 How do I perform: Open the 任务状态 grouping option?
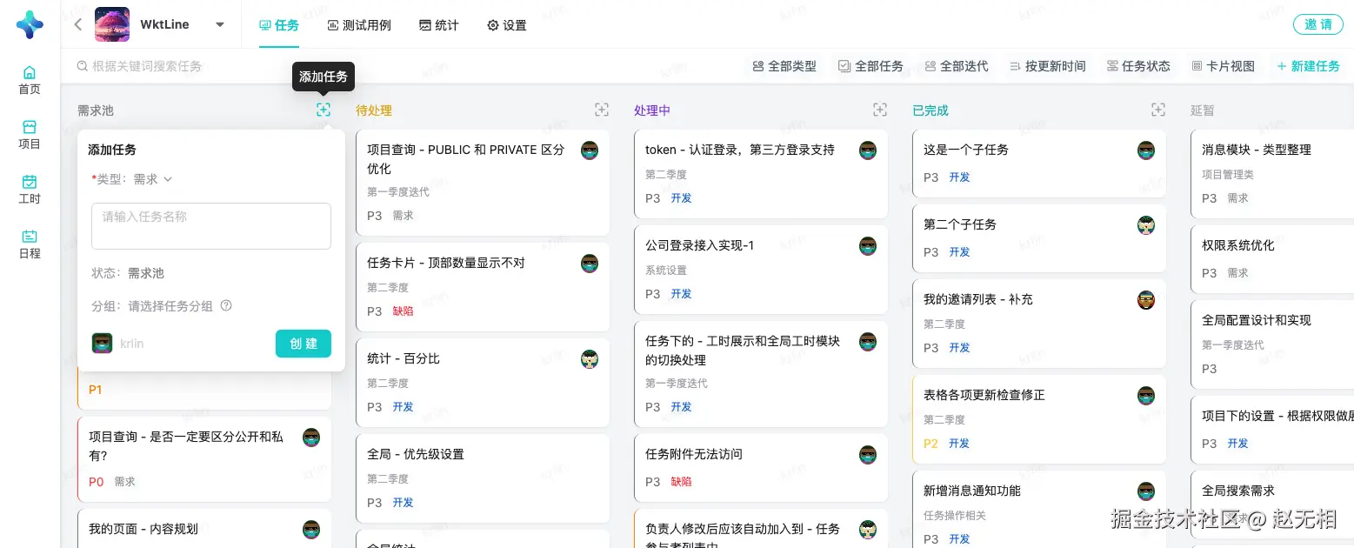(1138, 66)
